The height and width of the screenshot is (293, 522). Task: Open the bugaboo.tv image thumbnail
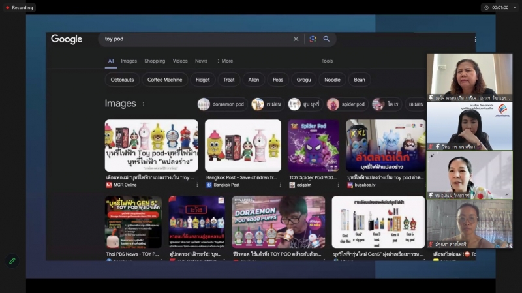pos(386,146)
